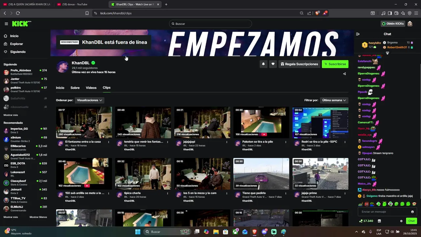Open options for jajaja prime clip
Viewport: 421px width, 237px height.
(345, 193)
